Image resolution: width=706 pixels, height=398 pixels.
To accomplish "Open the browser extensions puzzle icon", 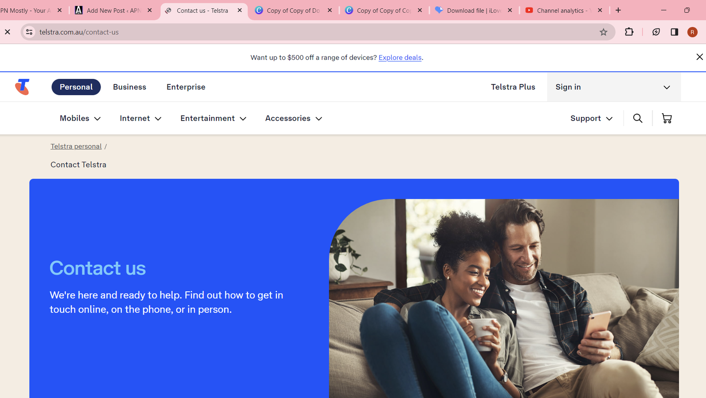I will pyautogui.click(x=629, y=32).
